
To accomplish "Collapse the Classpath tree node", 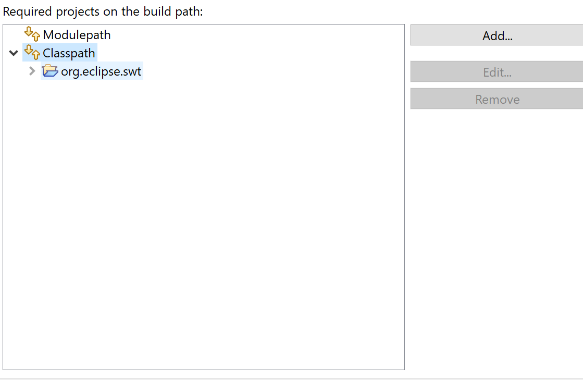I will pos(14,53).
